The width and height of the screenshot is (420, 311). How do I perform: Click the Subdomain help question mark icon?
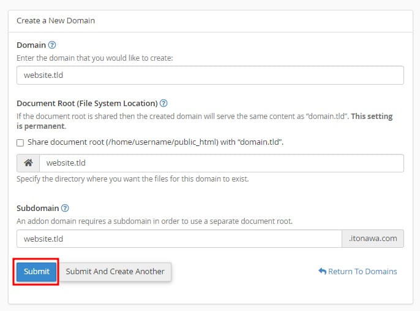coord(65,208)
